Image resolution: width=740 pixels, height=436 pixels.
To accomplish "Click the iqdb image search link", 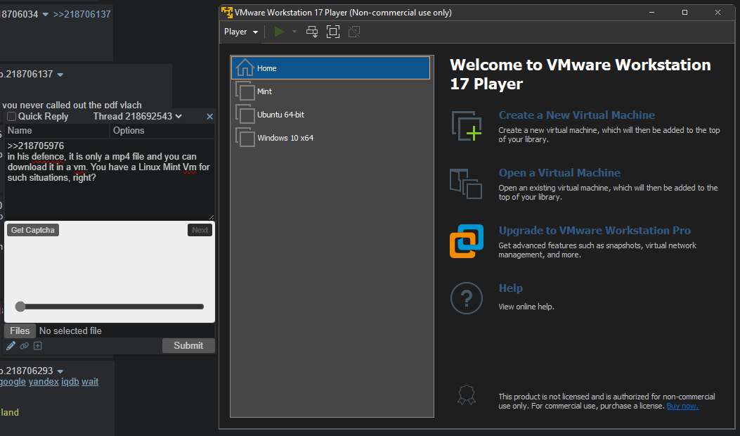I will click(x=70, y=382).
